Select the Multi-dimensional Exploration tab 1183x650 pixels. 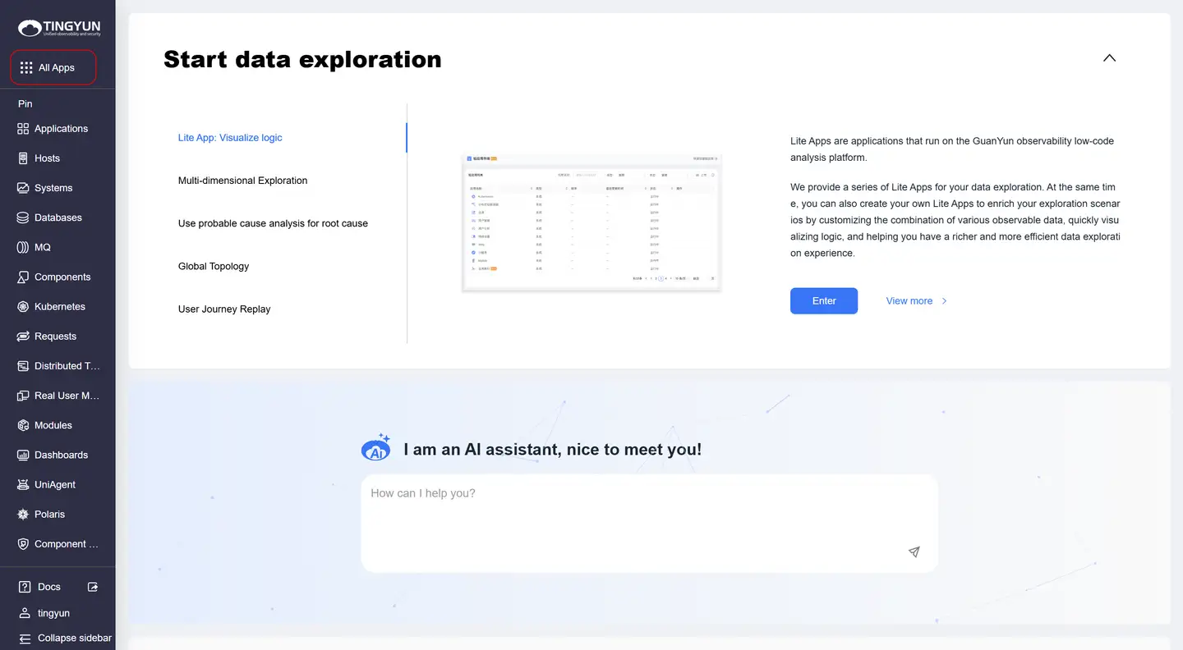click(x=242, y=181)
